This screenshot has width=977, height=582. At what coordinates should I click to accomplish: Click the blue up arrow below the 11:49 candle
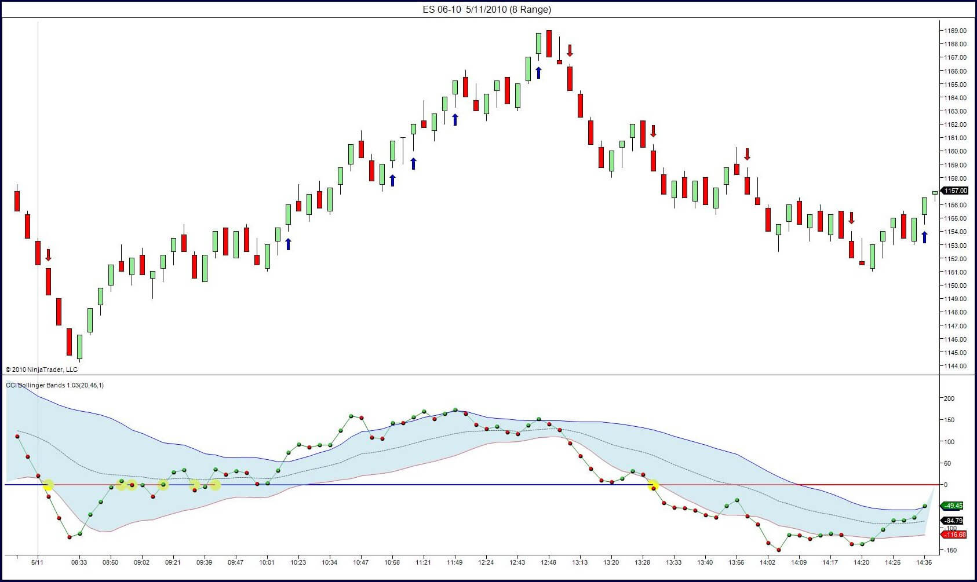point(455,120)
